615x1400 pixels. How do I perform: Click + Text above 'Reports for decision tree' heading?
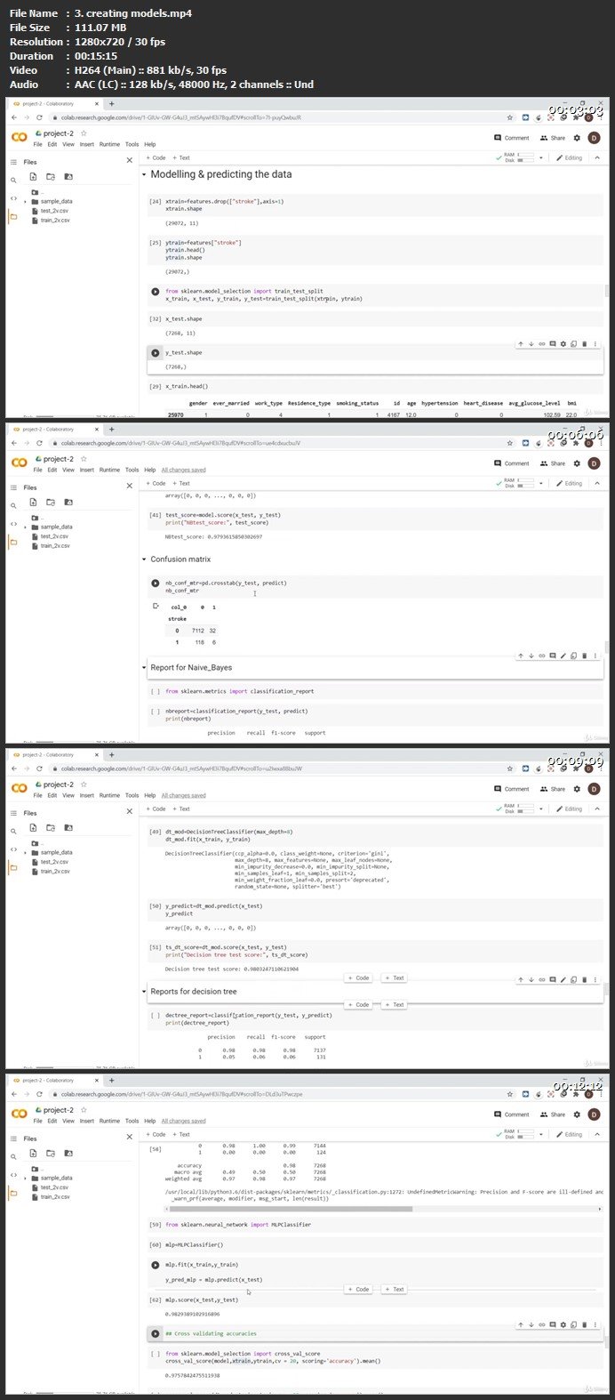point(394,978)
